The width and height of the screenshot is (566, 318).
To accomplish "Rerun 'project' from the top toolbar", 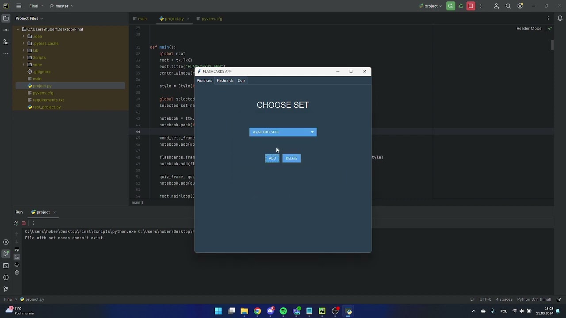I will coord(451,6).
